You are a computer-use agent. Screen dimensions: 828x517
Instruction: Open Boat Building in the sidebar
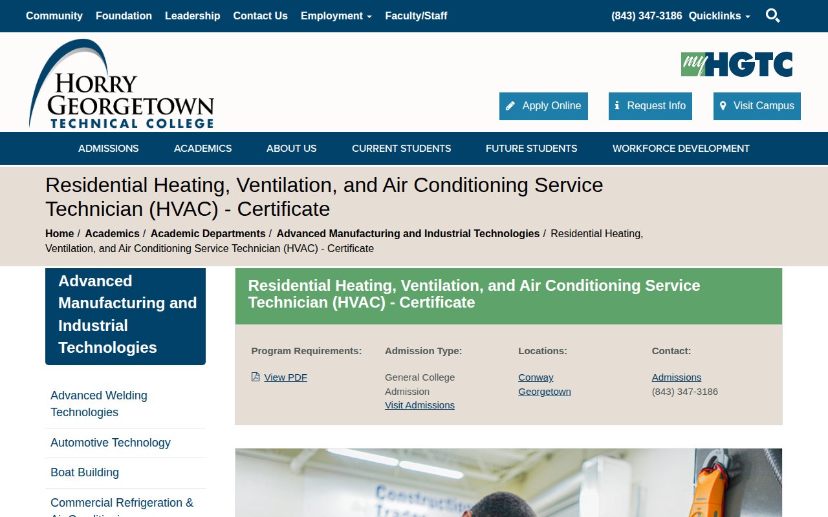85,472
